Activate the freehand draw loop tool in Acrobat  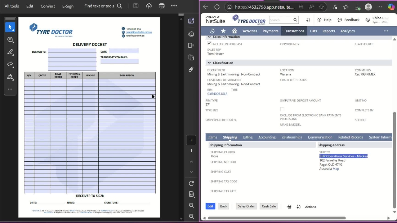coord(10,64)
